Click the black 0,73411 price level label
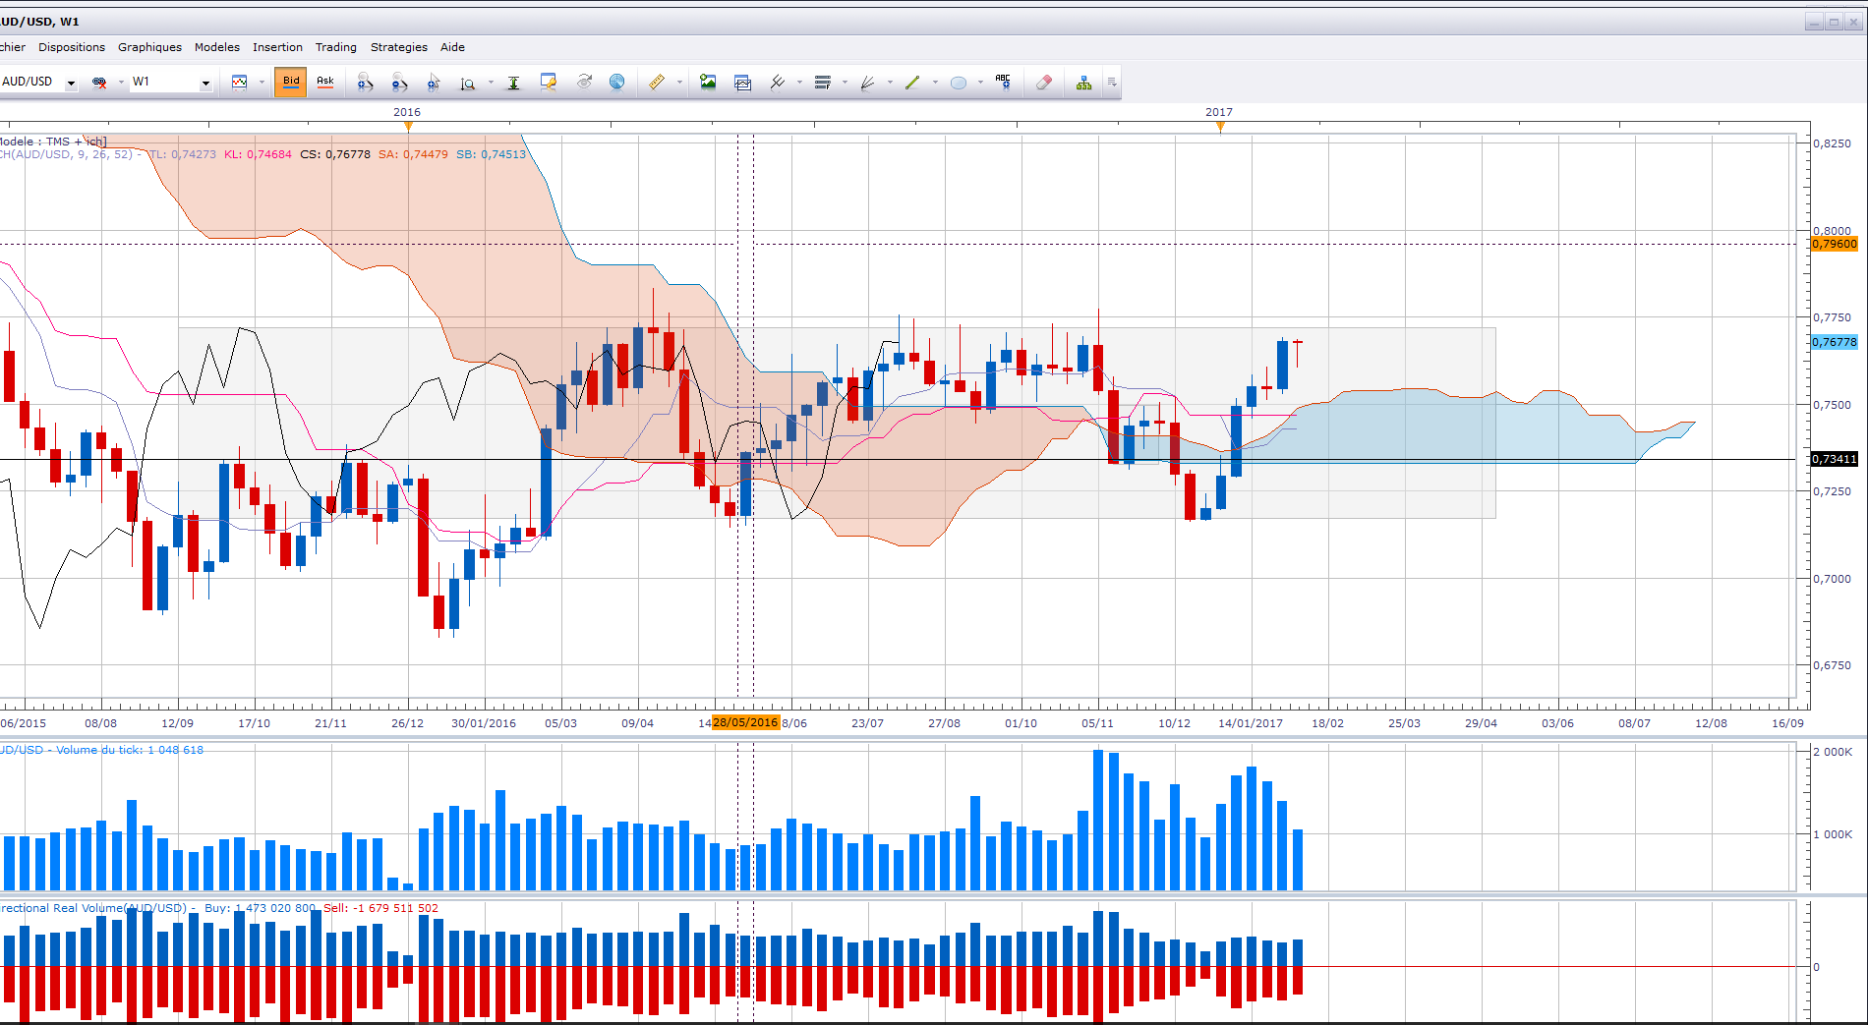This screenshot has height=1025, width=1868. tap(1835, 459)
